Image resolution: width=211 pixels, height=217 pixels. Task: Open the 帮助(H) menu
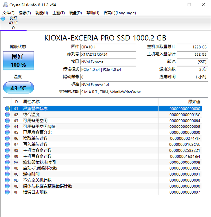point(93,13)
